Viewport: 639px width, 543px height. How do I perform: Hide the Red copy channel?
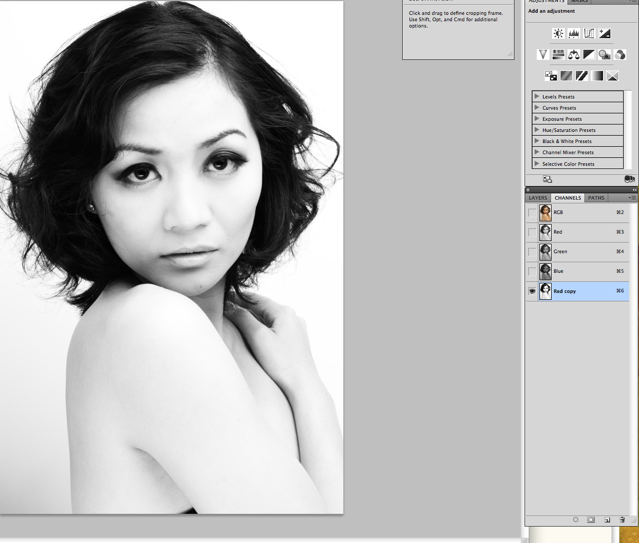tap(532, 291)
